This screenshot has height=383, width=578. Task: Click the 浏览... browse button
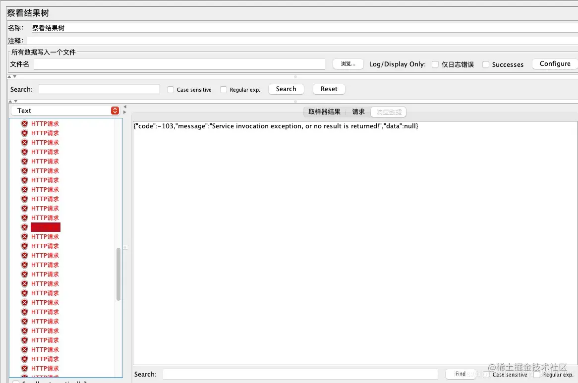tap(348, 64)
